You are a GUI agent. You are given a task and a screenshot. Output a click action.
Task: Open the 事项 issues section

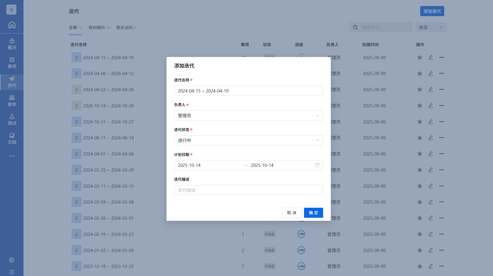(12, 63)
